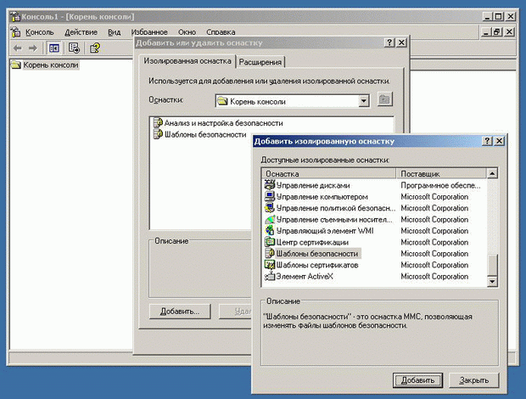Select Корень консоли in the console tree

pyautogui.click(x=53, y=65)
